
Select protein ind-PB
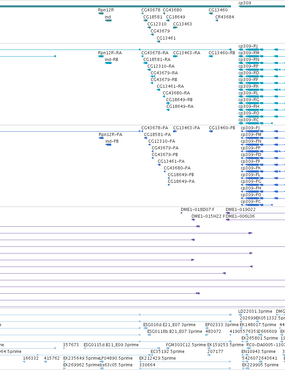pyautogui.click(x=108, y=145)
